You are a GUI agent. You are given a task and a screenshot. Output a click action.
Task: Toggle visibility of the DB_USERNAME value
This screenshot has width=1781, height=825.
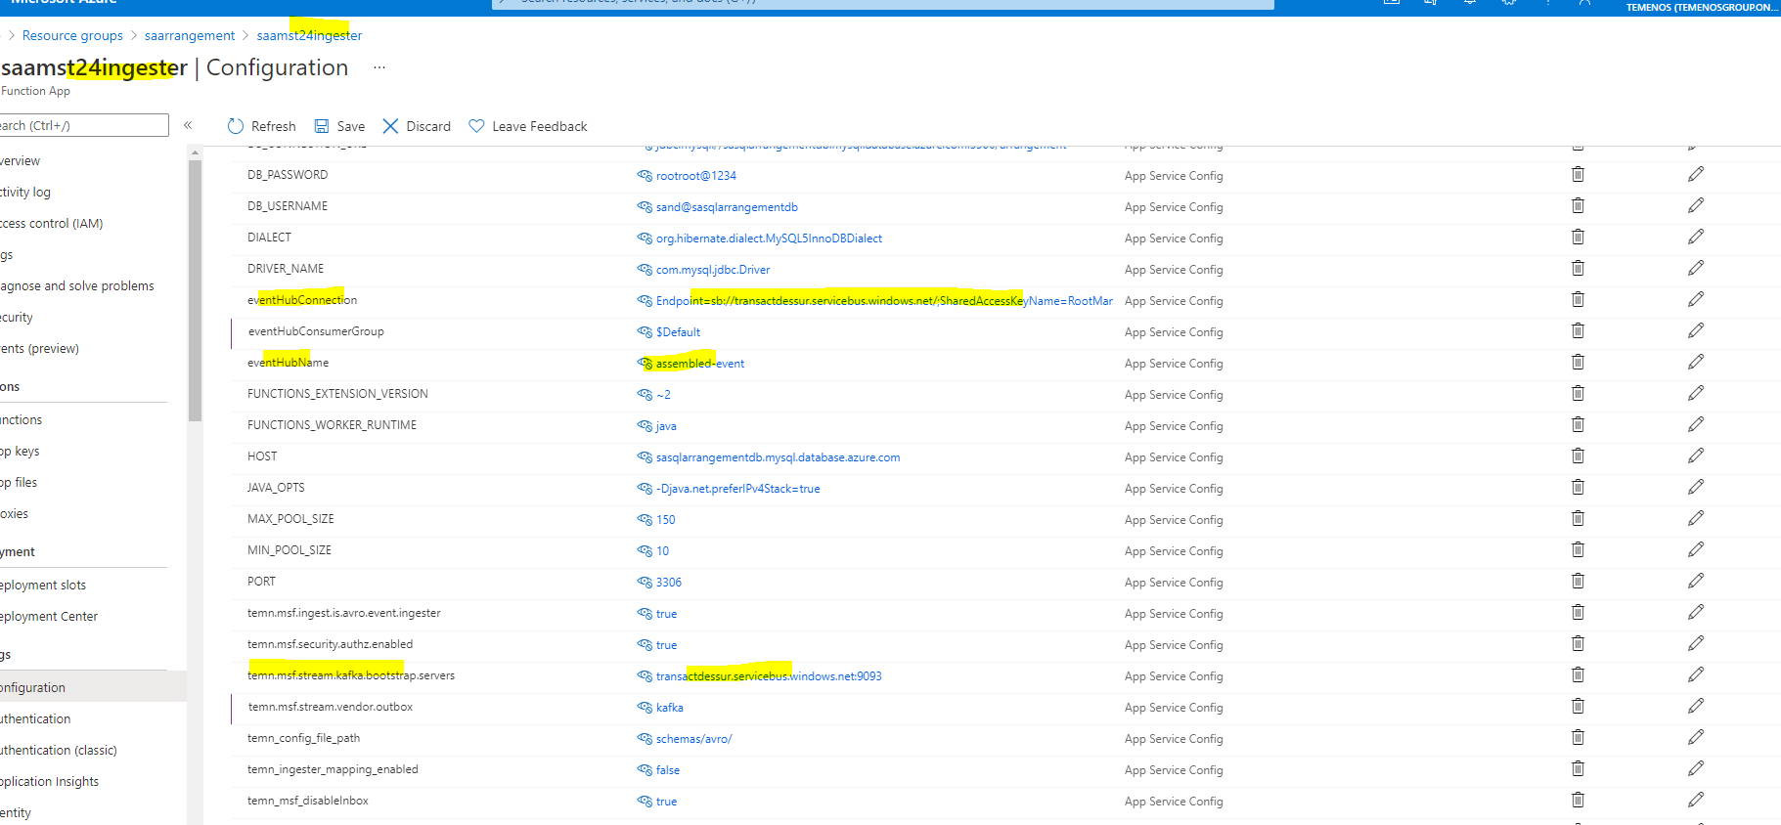pyautogui.click(x=645, y=207)
